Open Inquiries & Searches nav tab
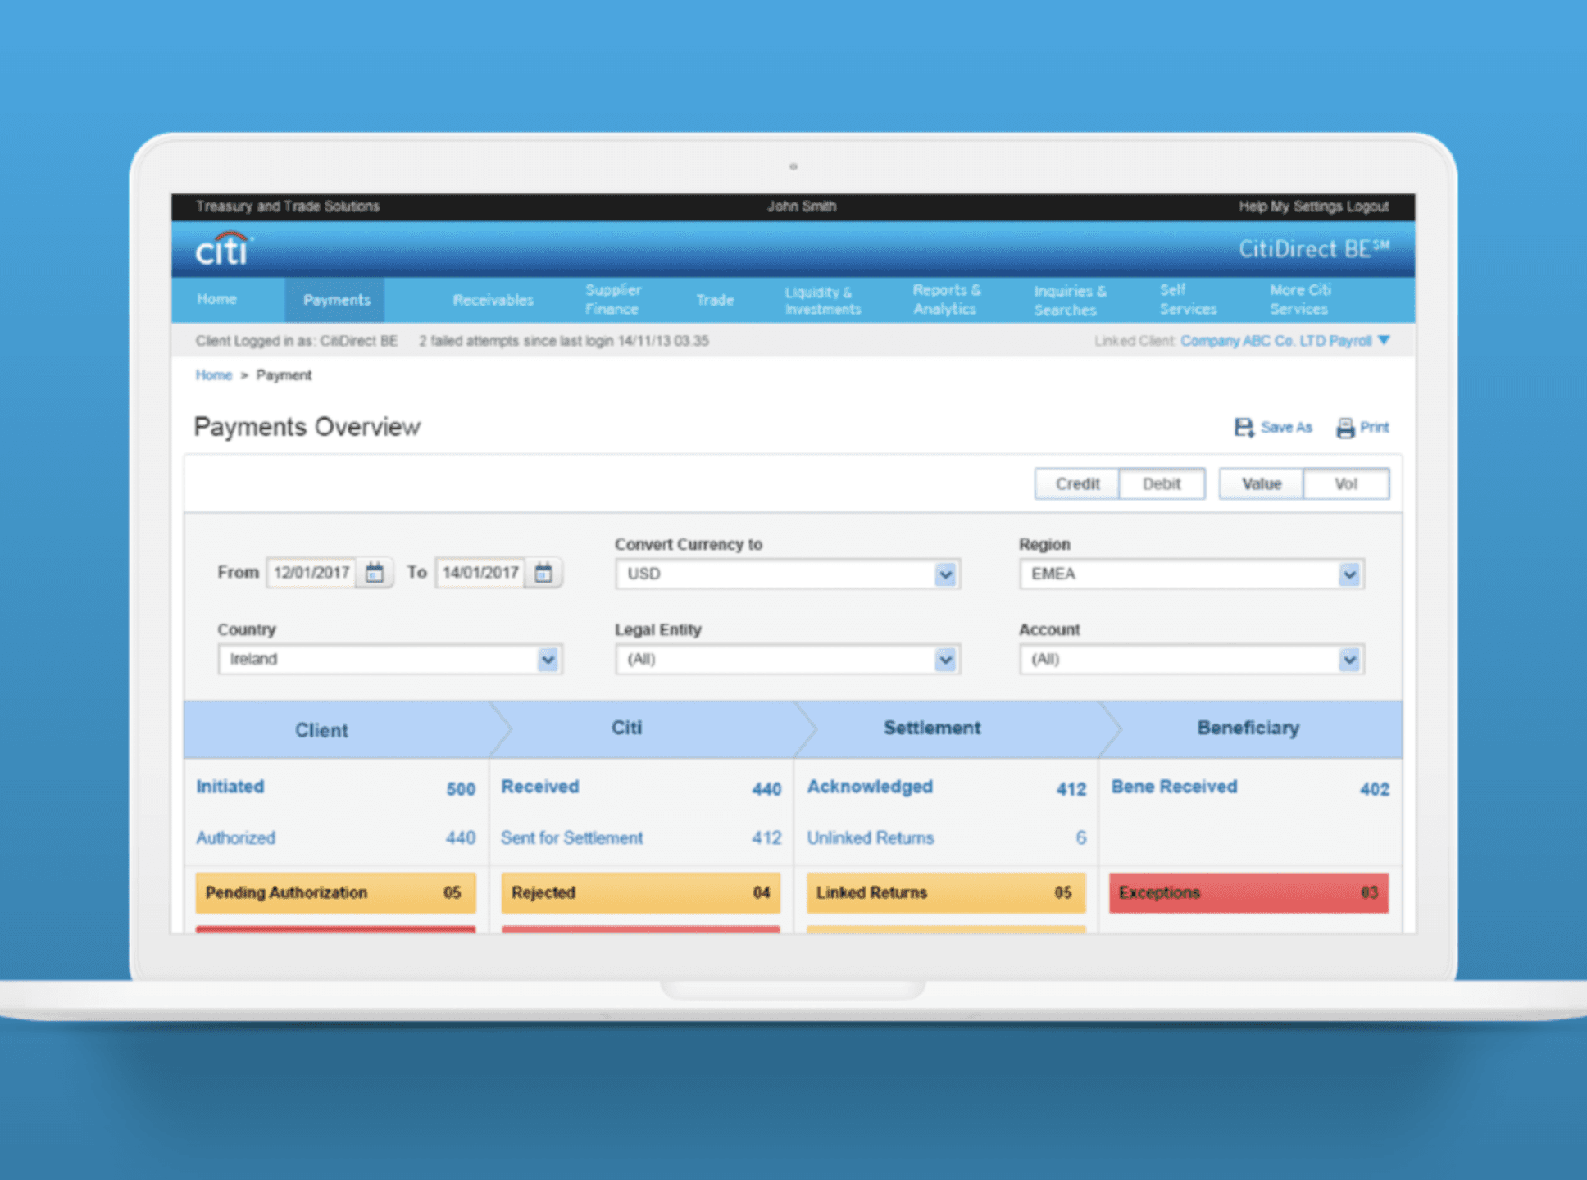Image resolution: width=1587 pixels, height=1180 pixels. (1069, 300)
